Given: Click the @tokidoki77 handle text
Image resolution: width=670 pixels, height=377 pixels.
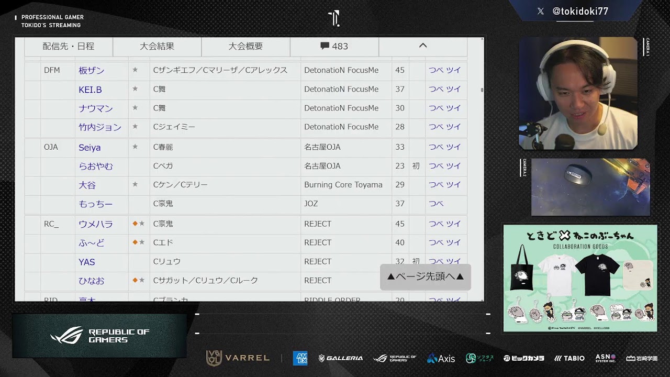Looking at the screenshot, I should point(580,11).
